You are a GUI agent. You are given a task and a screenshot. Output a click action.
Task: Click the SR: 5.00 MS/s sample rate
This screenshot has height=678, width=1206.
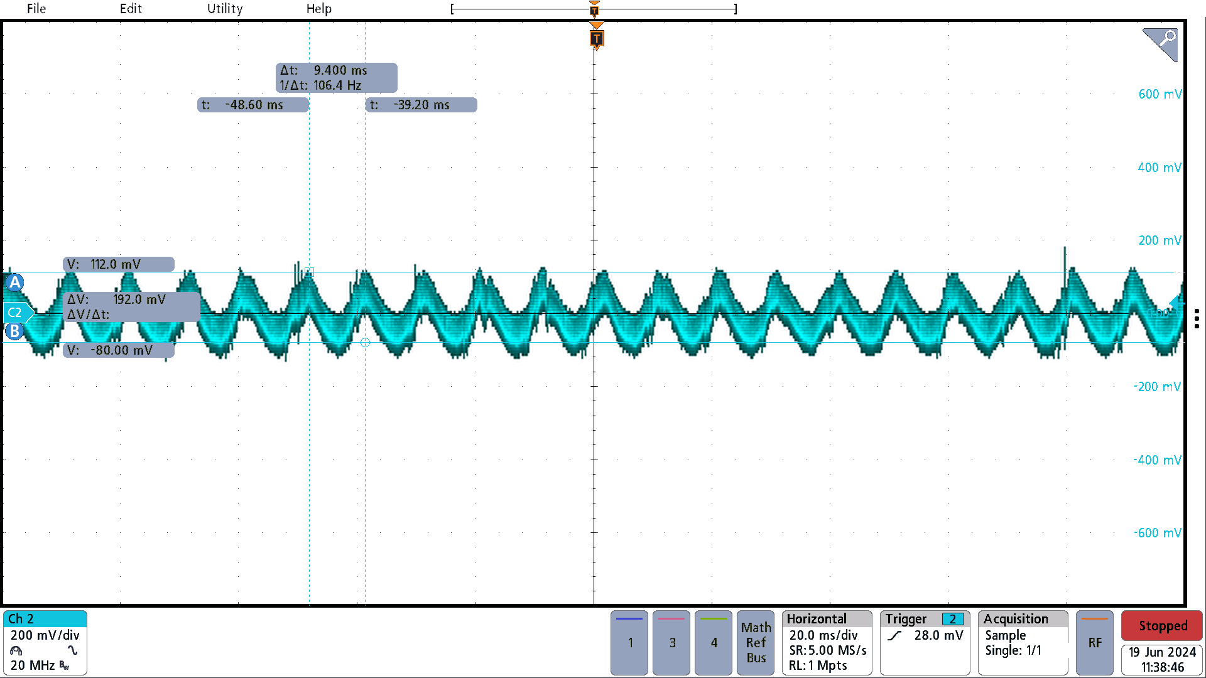[x=828, y=650]
